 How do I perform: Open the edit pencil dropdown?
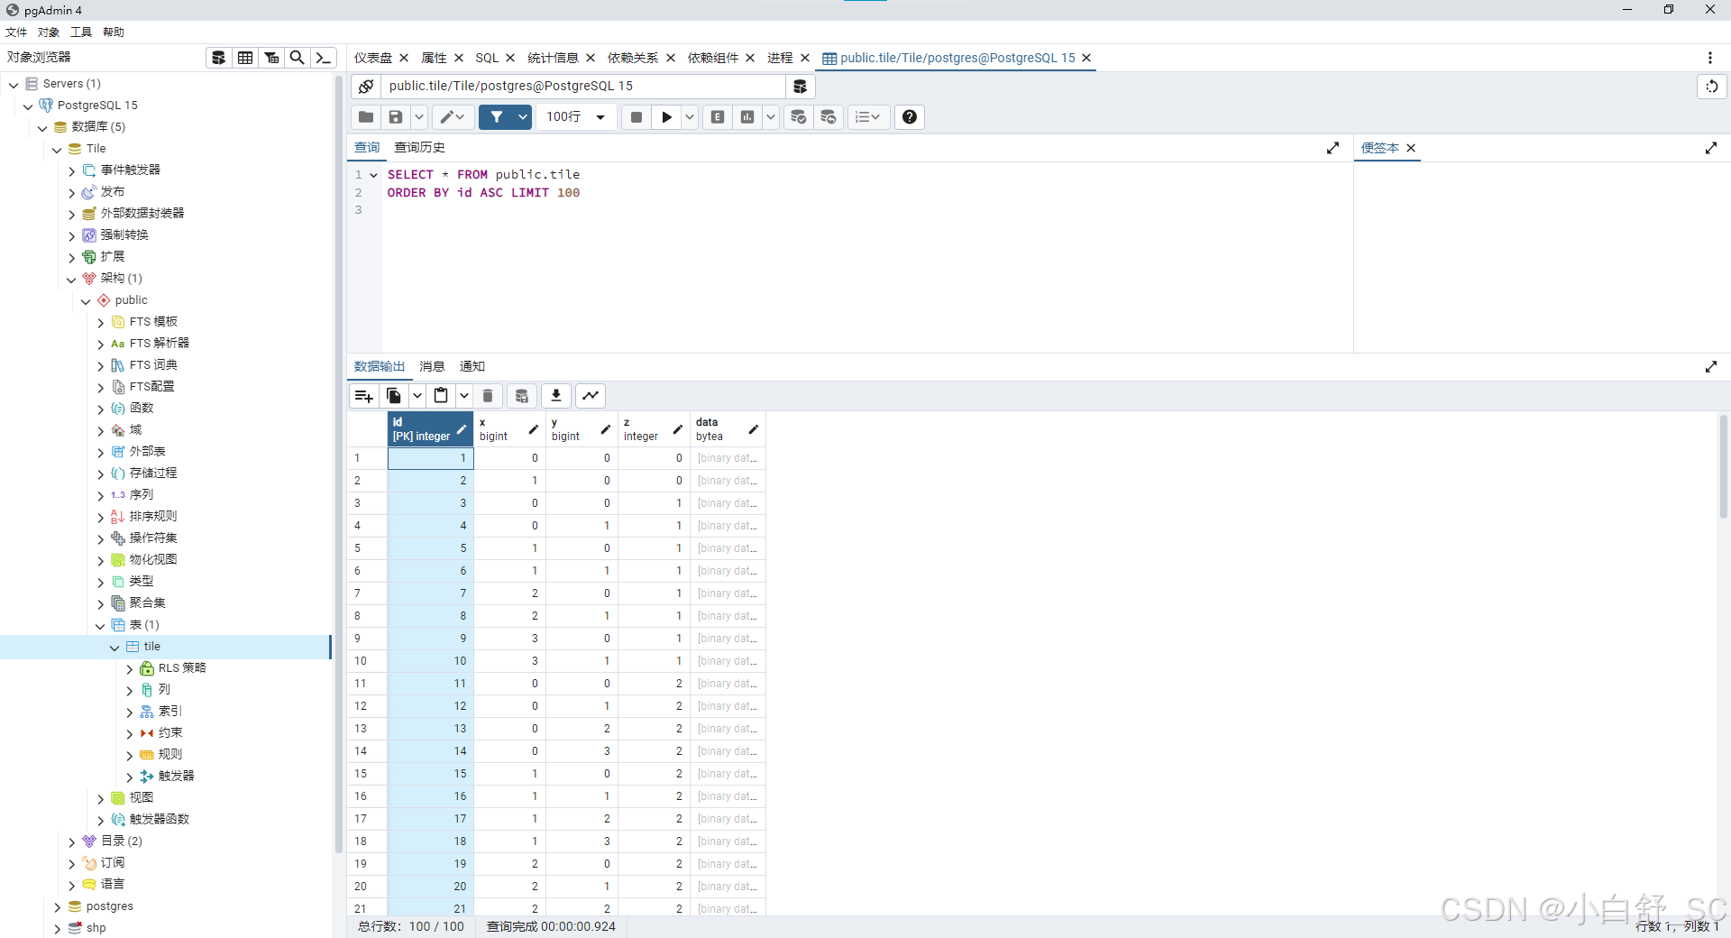(x=452, y=117)
